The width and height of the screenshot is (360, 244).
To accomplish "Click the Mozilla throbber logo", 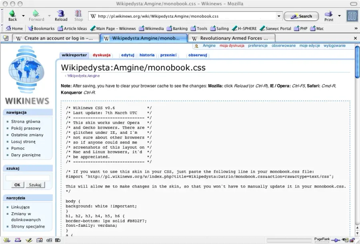I will (x=352, y=16).
